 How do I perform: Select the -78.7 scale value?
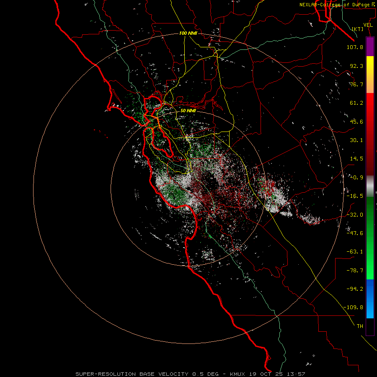355,271
